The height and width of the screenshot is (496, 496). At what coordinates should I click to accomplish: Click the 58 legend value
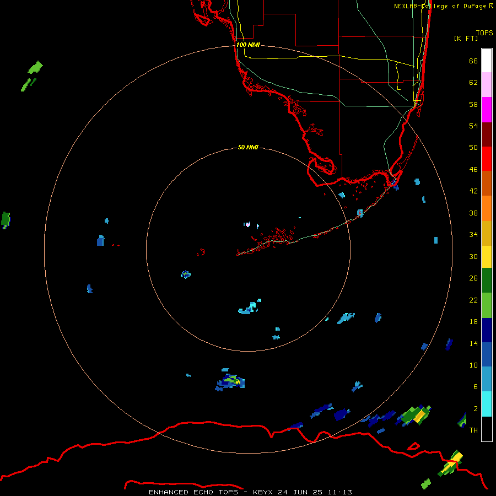473,104
